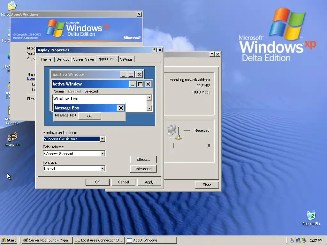The image size is (327, 245).
Task: Switch to the Screen Saver tab
Action: tap(83, 59)
